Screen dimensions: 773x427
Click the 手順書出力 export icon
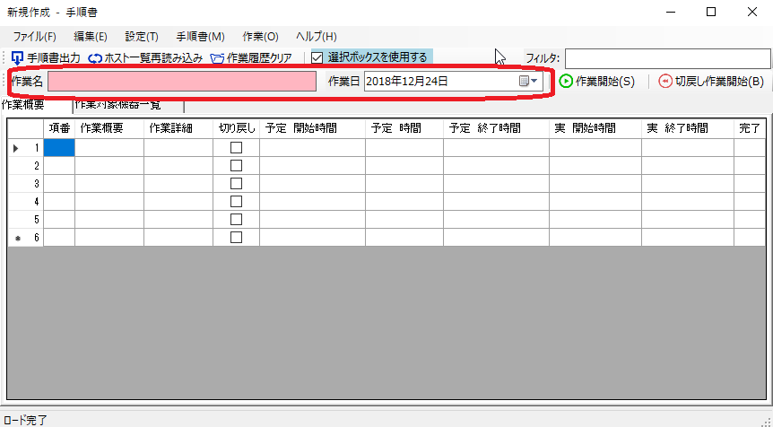pos(17,58)
